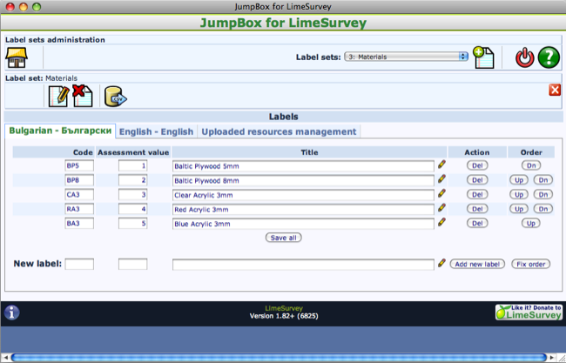
Task: Add a new label set icon
Action: click(483, 57)
